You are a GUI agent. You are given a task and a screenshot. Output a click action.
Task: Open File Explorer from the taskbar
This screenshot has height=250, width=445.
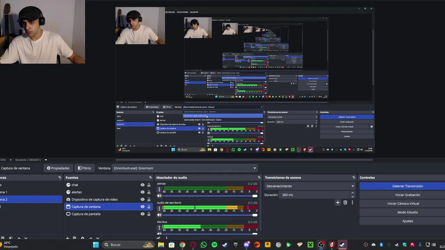(161, 245)
